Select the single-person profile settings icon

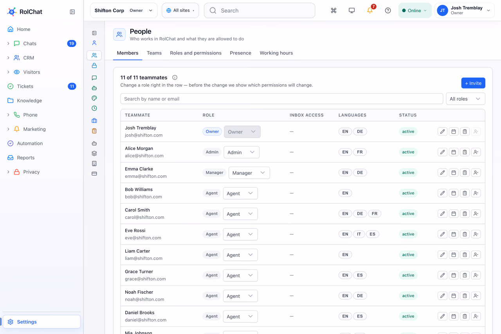coord(94,43)
